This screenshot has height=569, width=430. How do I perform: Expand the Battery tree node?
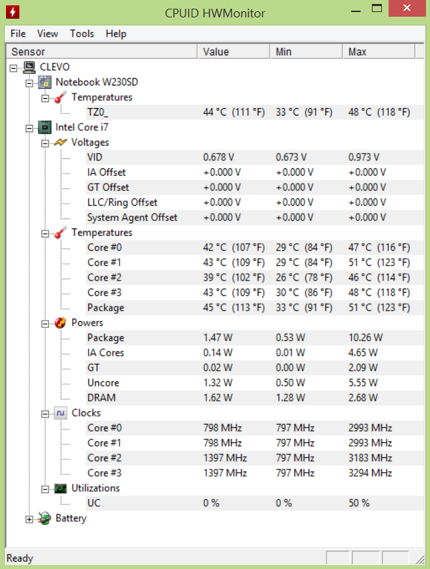coord(29,520)
